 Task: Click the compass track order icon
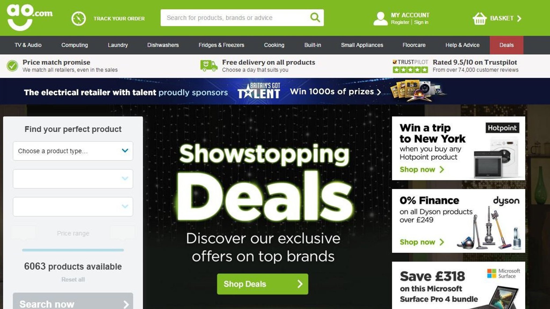(78, 19)
